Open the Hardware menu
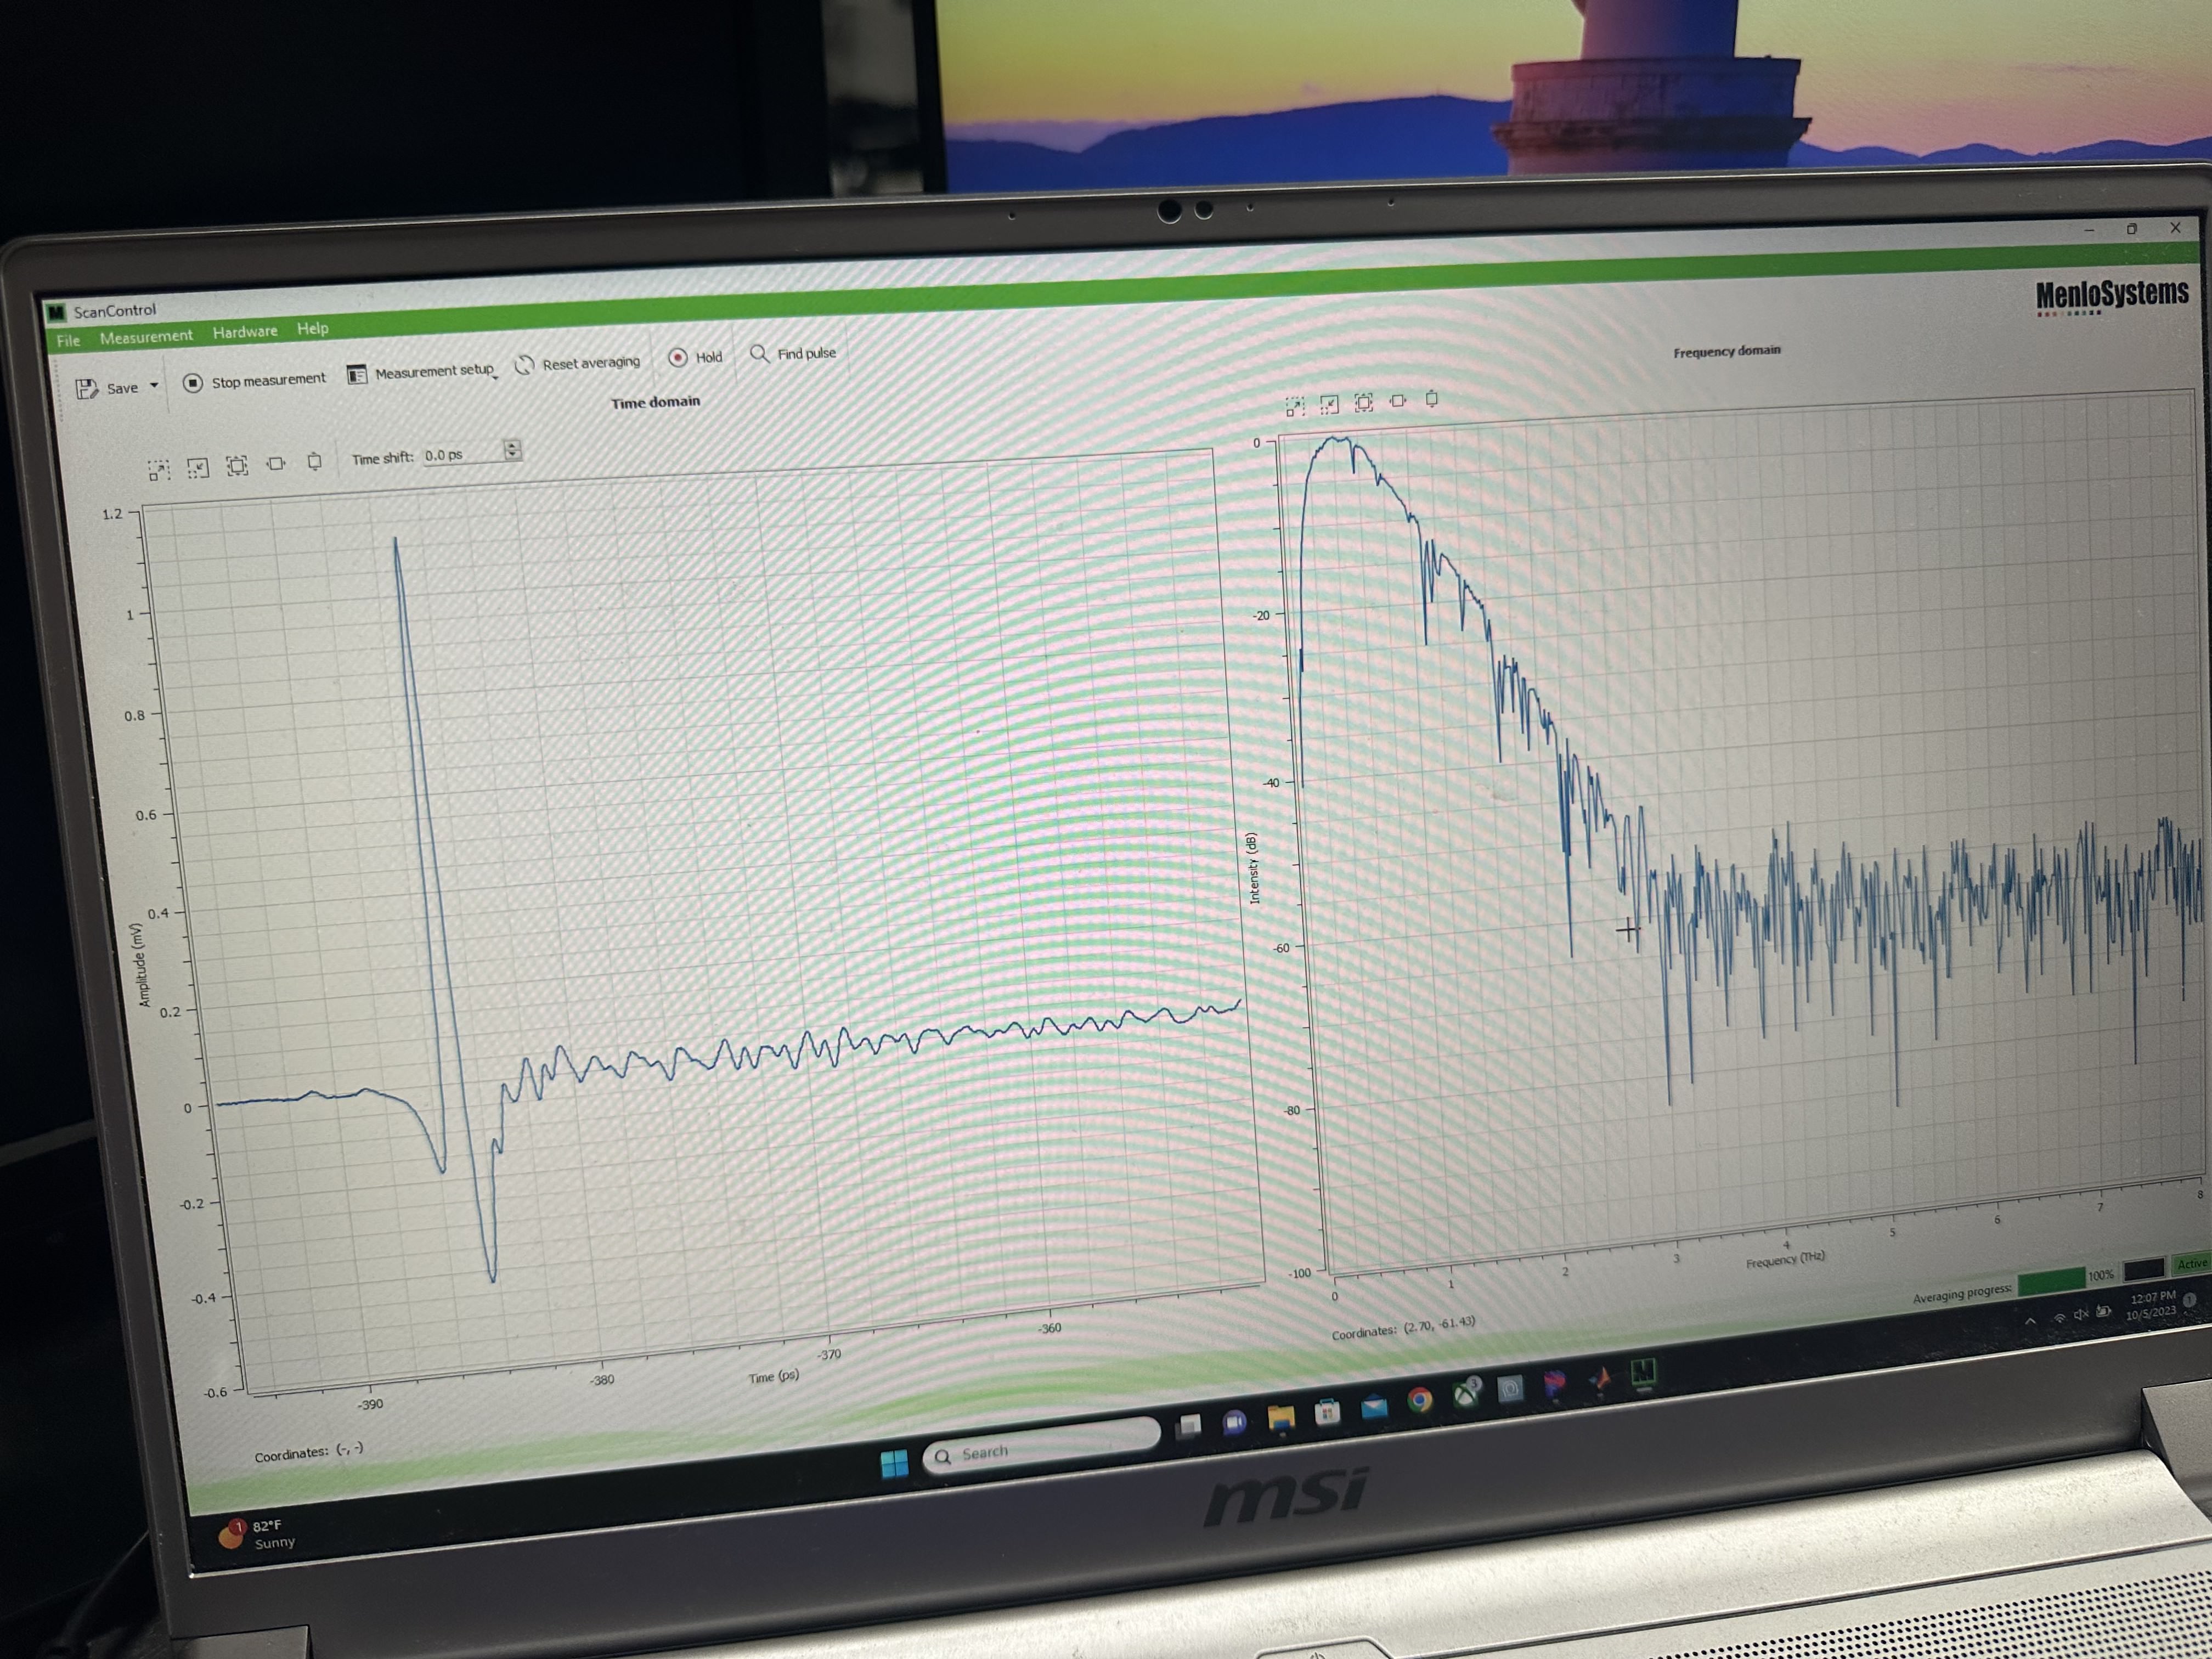 pyautogui.click(x=245, y=331)
